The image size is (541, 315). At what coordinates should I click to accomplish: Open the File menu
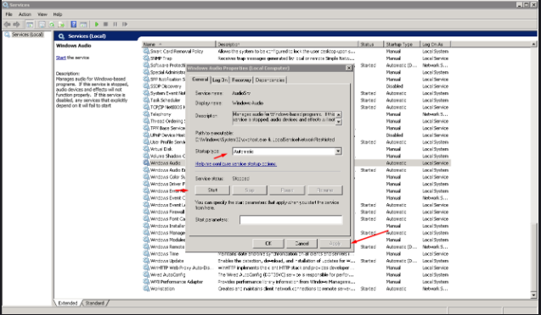pyautogui.click(x=9, y=14)
